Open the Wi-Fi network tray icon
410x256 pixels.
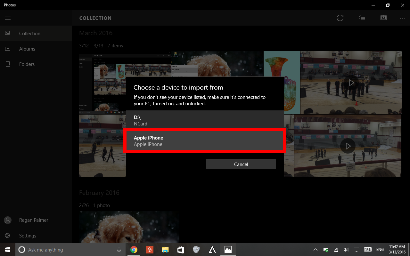pos(336,250)
